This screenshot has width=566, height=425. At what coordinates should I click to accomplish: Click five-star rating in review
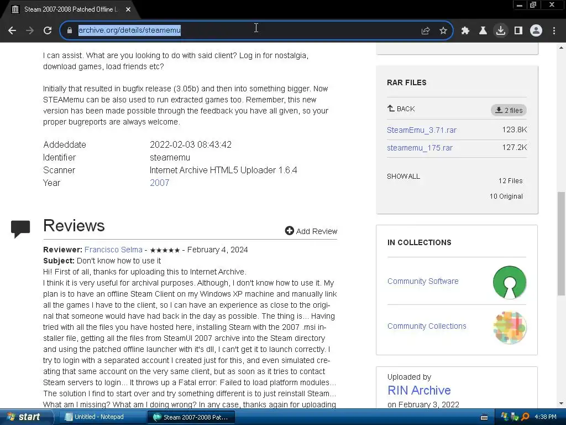[165, 250]
